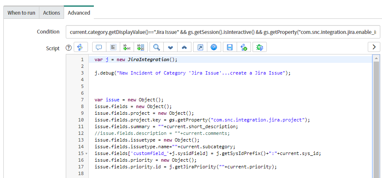Click the 'var j = new JiraIntegration();' line

[x=136, y=59]
